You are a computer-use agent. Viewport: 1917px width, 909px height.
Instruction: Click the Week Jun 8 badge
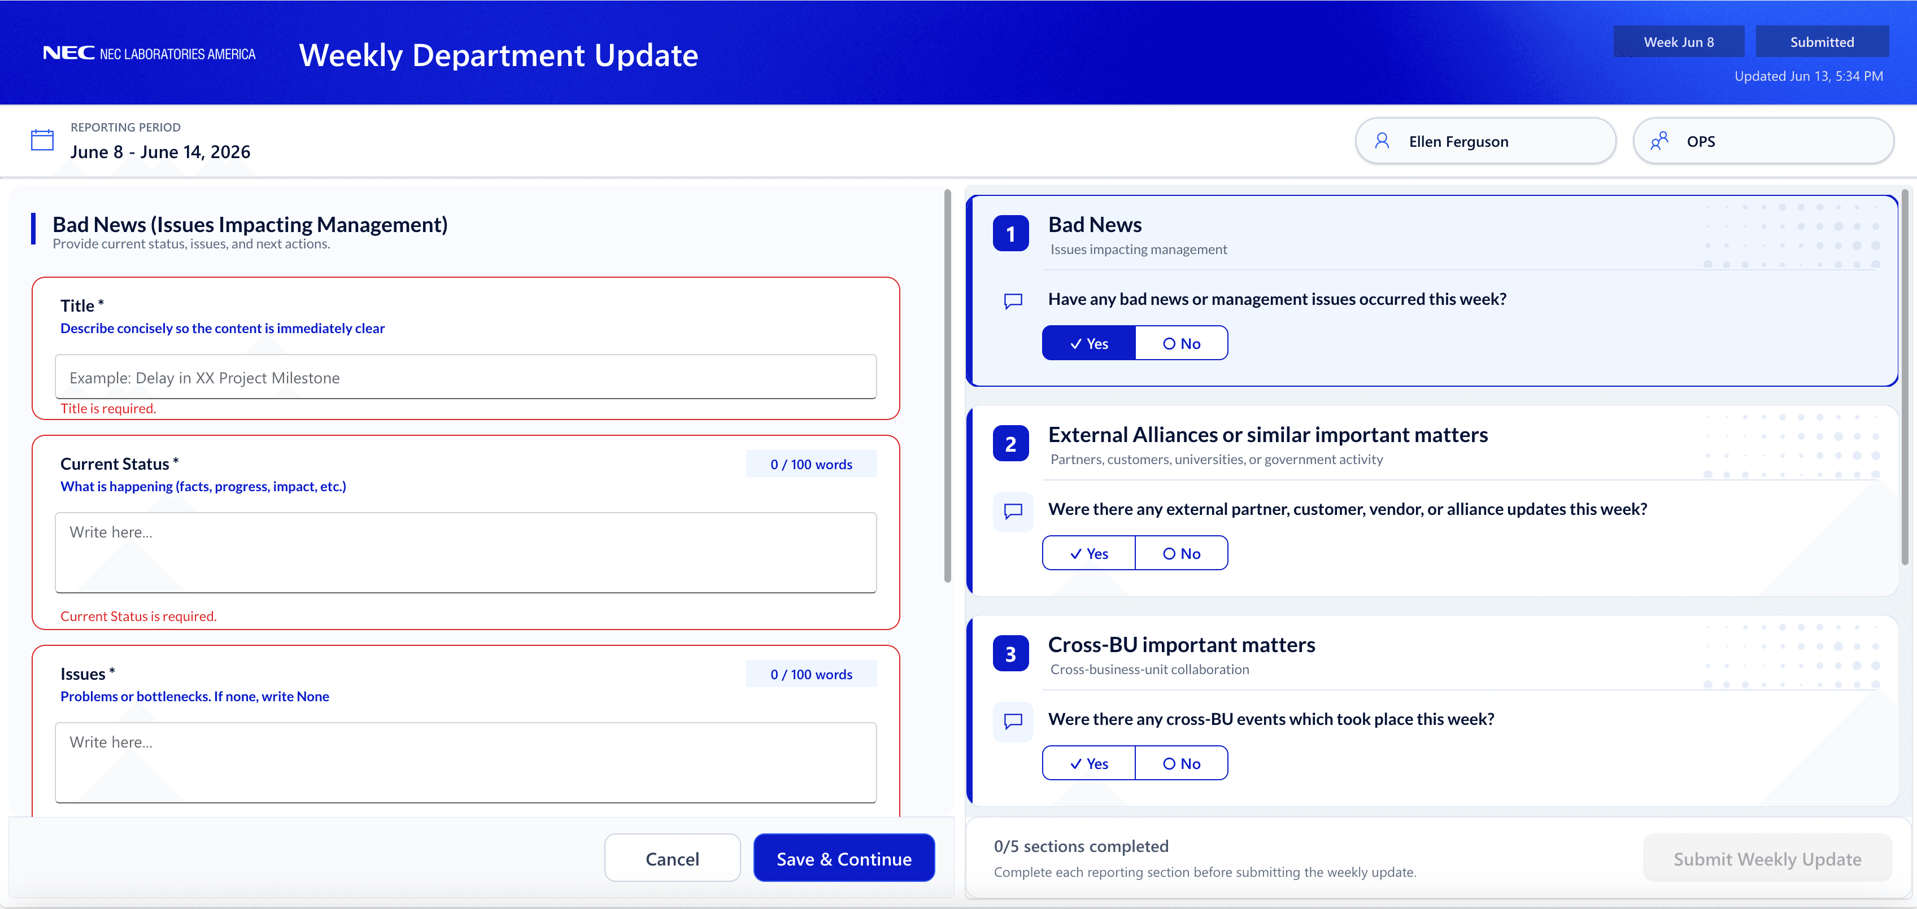point(1678,42)
